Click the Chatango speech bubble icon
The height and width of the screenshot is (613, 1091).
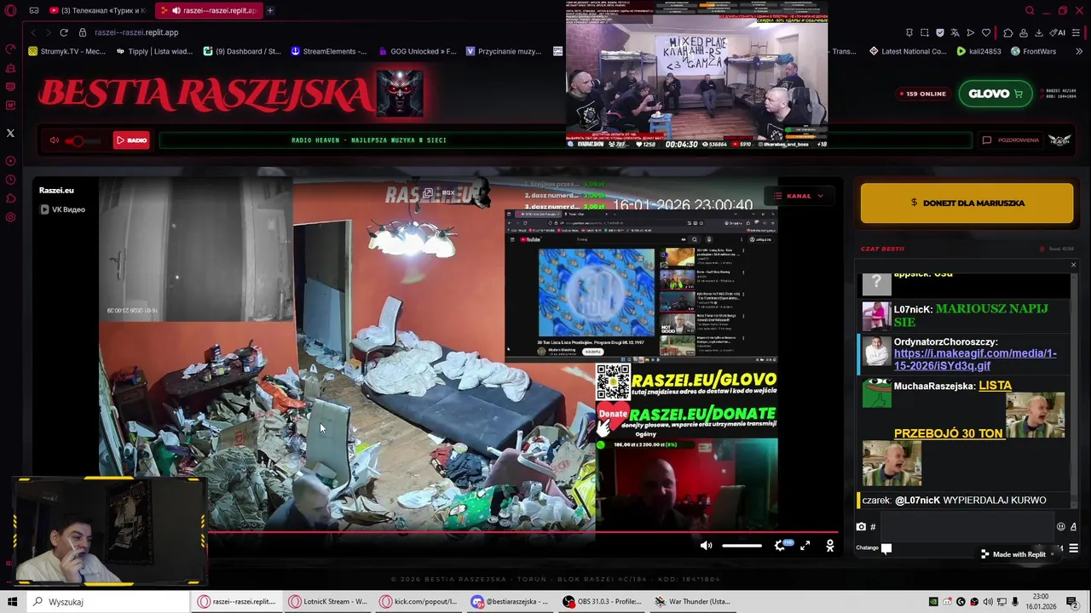[x=886, y=548]
